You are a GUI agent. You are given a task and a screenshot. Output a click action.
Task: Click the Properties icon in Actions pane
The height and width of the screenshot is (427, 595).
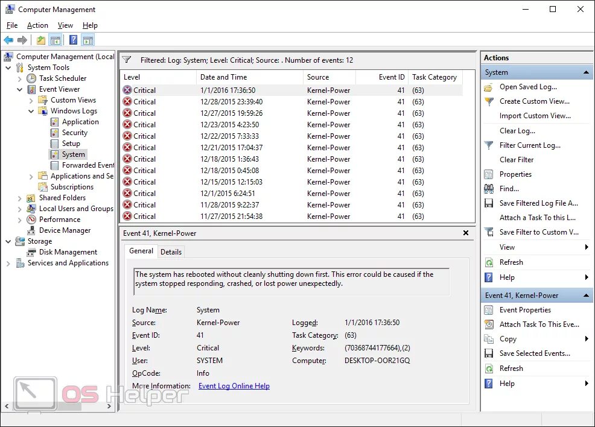click(489, 174)
